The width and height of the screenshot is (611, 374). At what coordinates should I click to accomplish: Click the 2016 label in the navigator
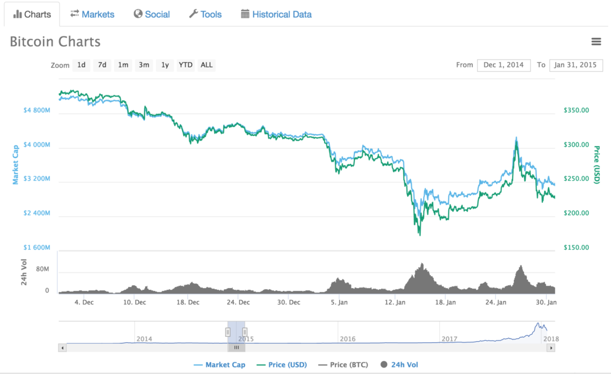348,339
